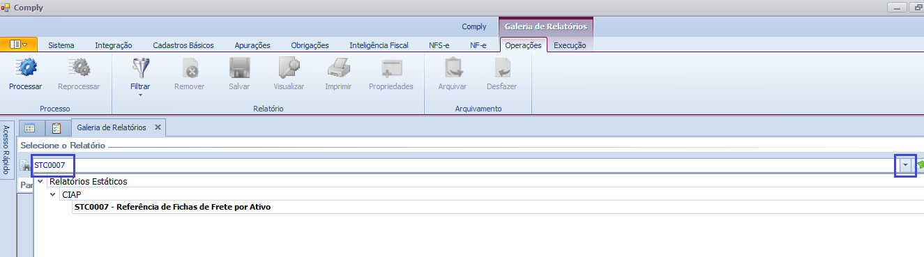
Task: Click the Comply app icon in title bar
Action: point(6,8)
